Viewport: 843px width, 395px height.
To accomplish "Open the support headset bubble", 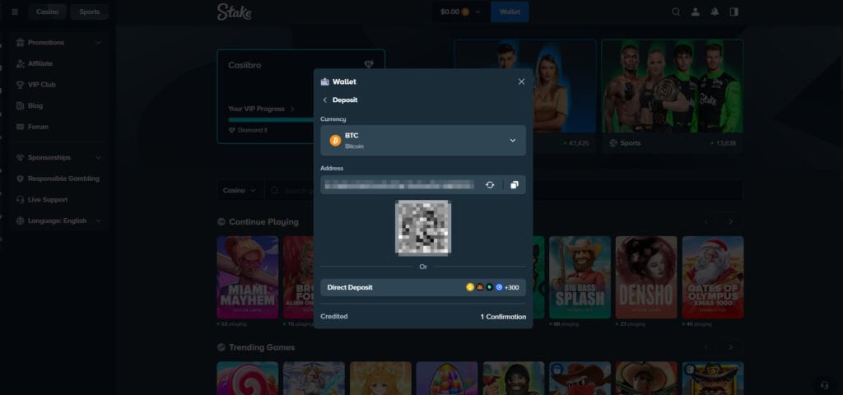I will [x=825, y=385].
